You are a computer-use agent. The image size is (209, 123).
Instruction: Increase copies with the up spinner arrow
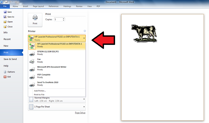[64, 18]
